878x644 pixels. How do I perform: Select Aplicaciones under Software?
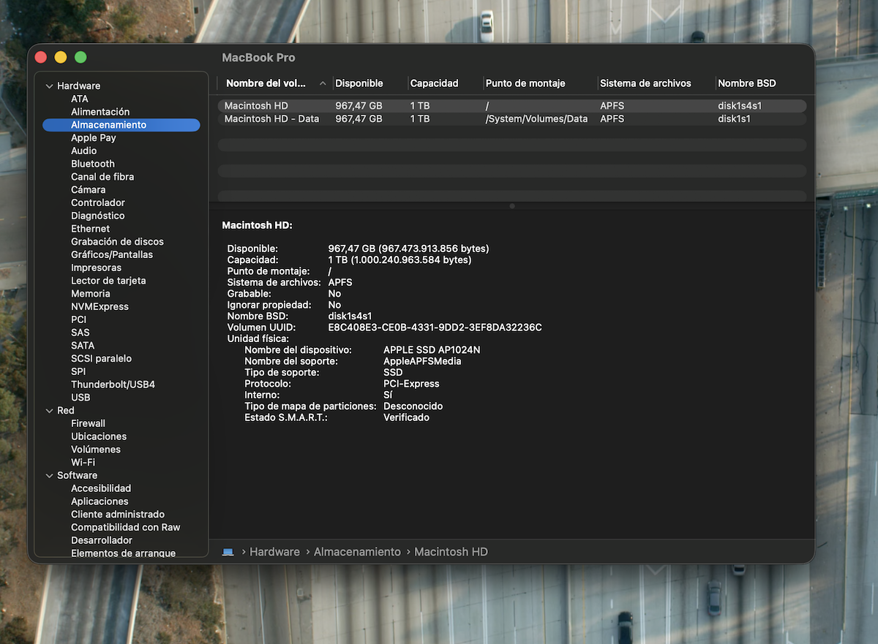click(100, 501)
